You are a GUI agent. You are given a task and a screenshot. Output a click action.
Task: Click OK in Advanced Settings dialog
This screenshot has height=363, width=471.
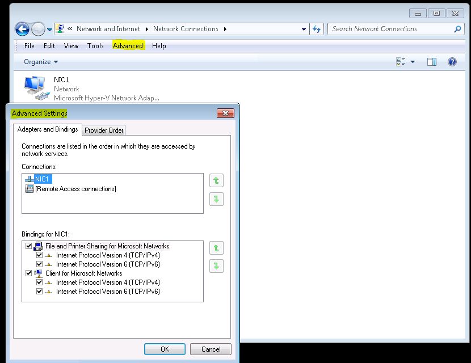pos(165,349)
